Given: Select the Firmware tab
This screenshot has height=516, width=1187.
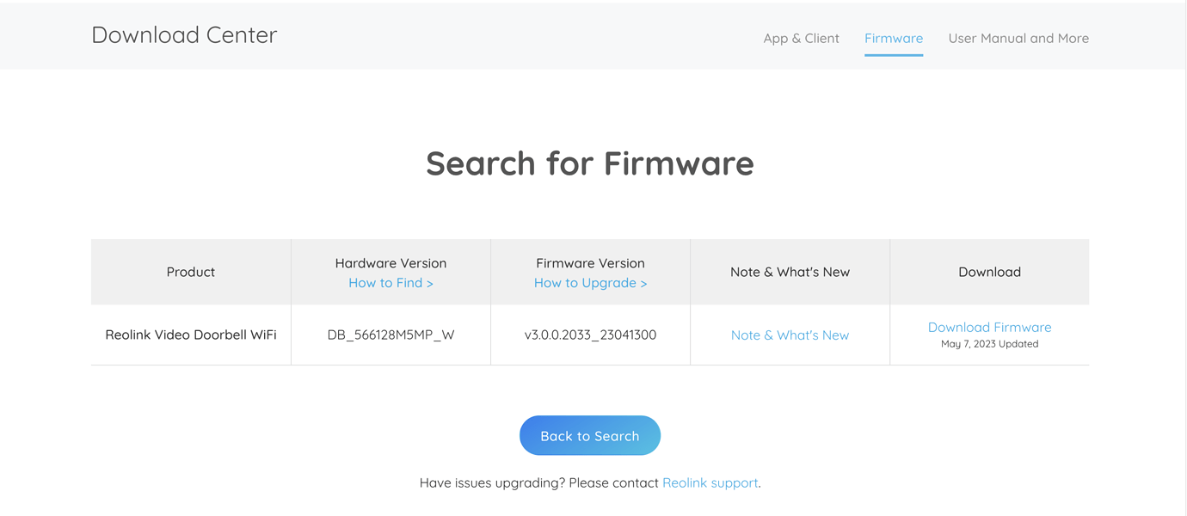Looking at the screenshot, I should coord(894,38).
